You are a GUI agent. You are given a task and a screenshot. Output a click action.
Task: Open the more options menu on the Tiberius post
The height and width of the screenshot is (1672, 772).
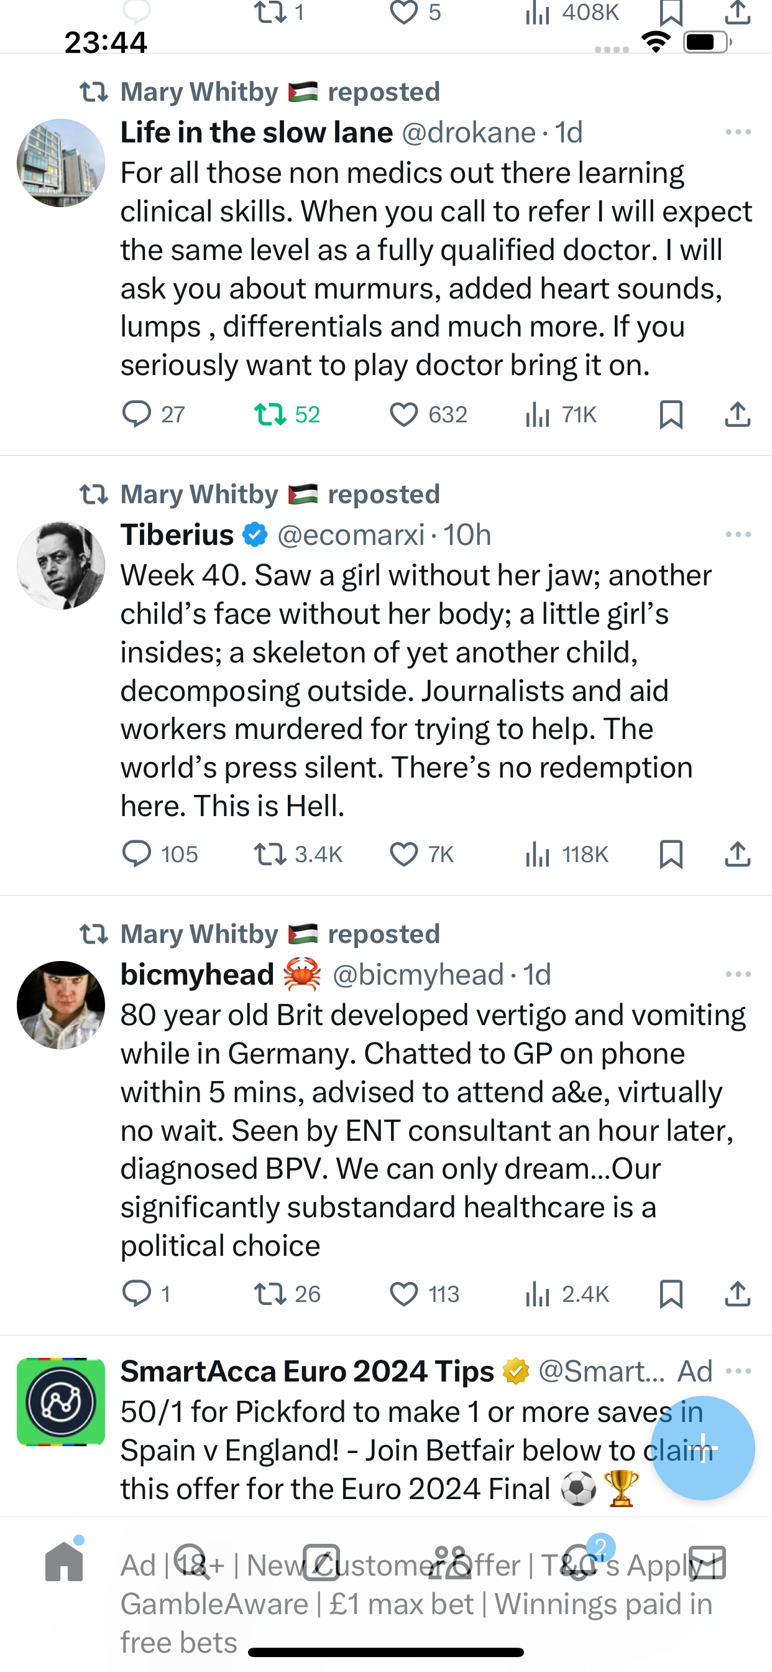(738, 535)
